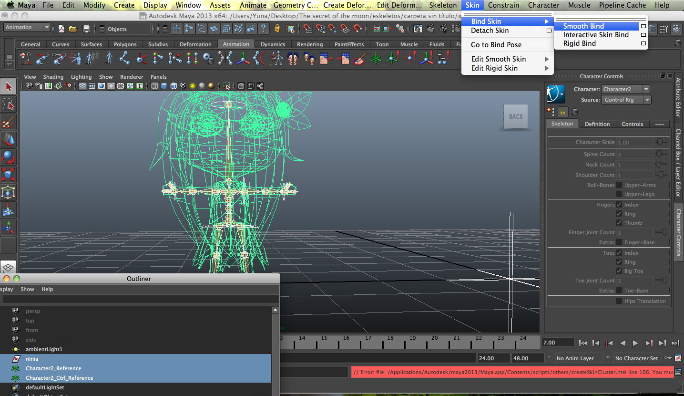This screenshot has height=396, width=684.
Task: Adjust the Finger Joint Count slider
Action: click(661, 232)
